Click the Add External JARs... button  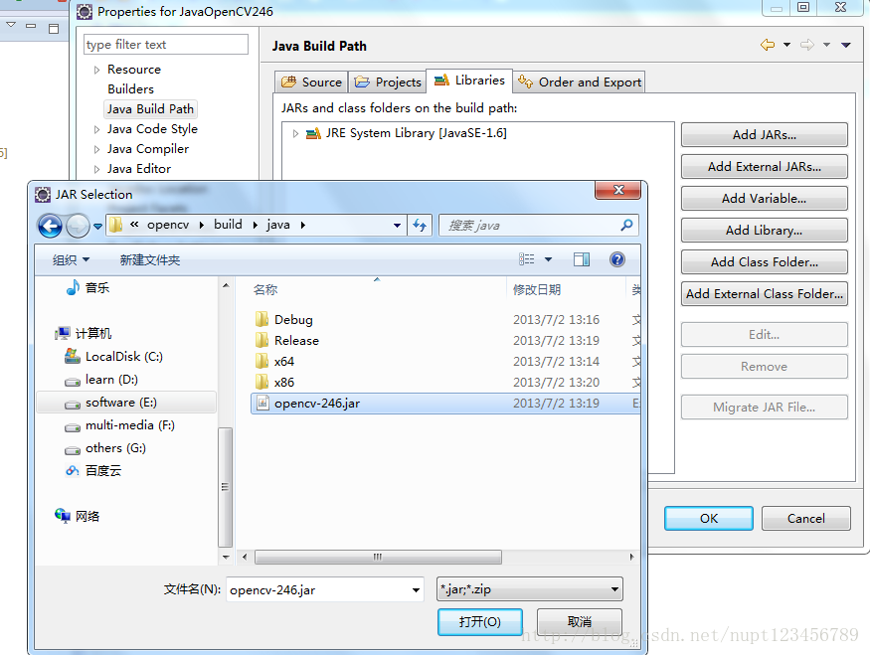click(764, 167)
